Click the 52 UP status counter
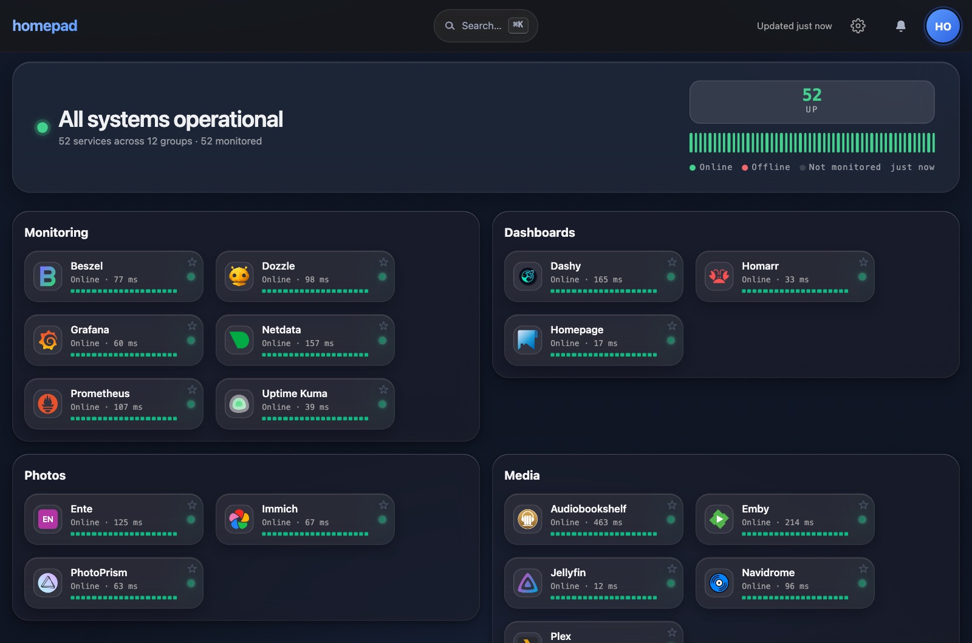Viewport: 972px width, 643px height. 812,102
